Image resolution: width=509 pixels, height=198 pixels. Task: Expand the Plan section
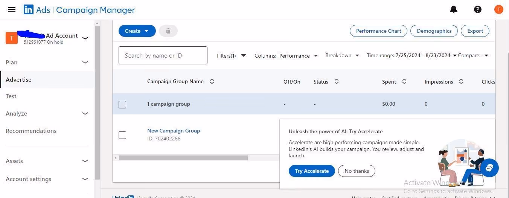tap(85, 62)
